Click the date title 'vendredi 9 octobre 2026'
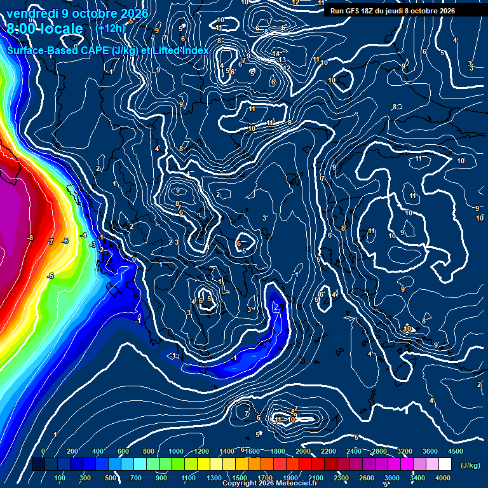This screenshot has width=488, height=488. point(77,13)
